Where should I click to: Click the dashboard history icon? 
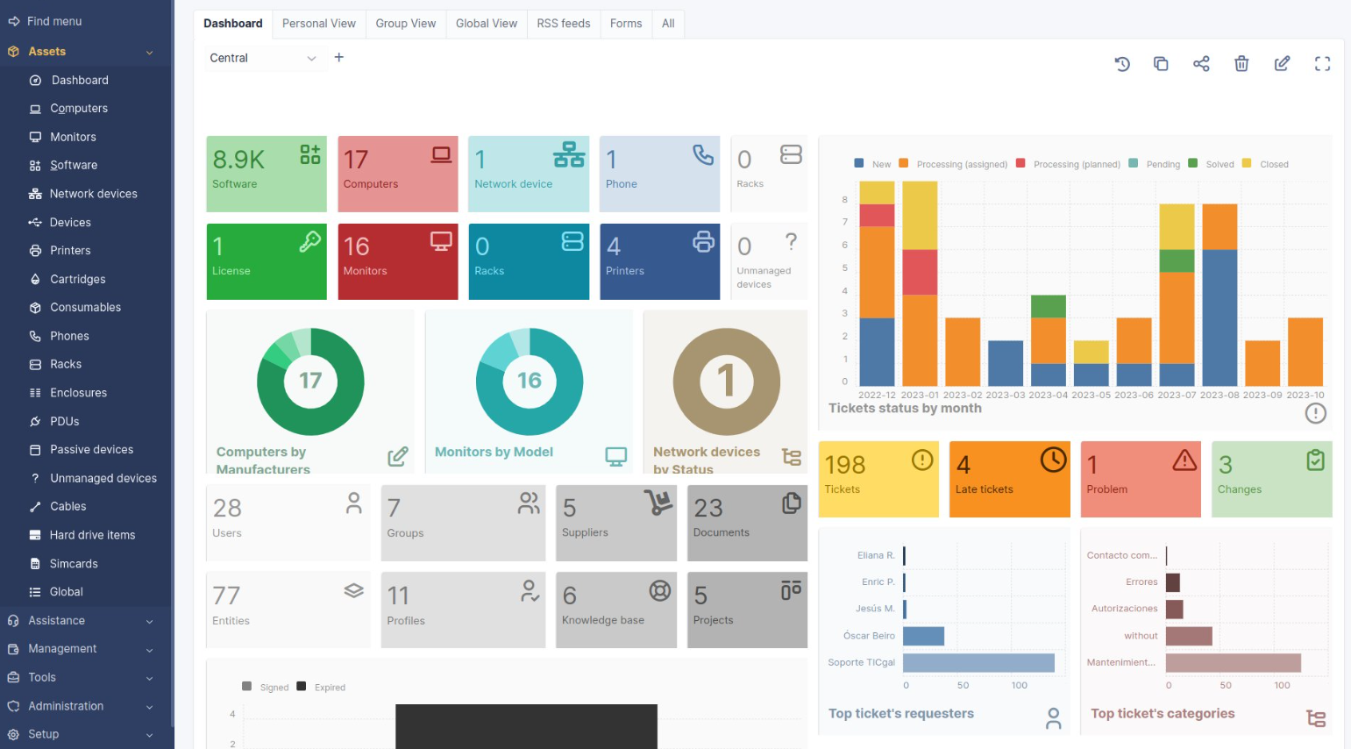point(1121,63)
